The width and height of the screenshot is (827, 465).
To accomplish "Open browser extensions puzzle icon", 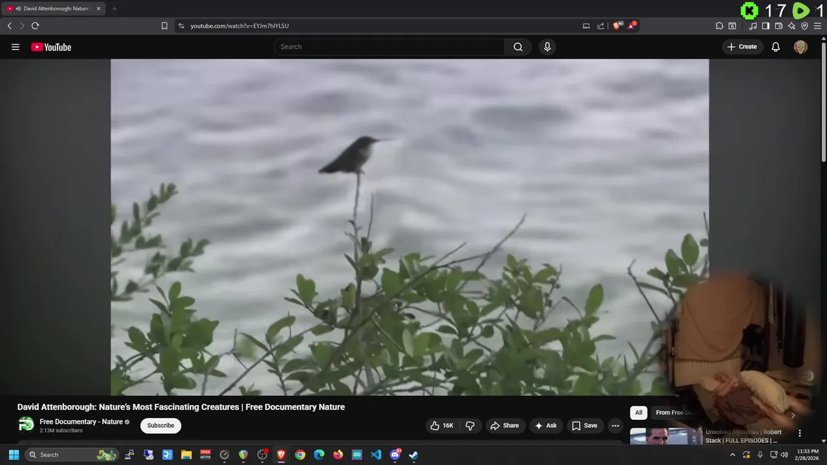I will click(x=719, y=26).
